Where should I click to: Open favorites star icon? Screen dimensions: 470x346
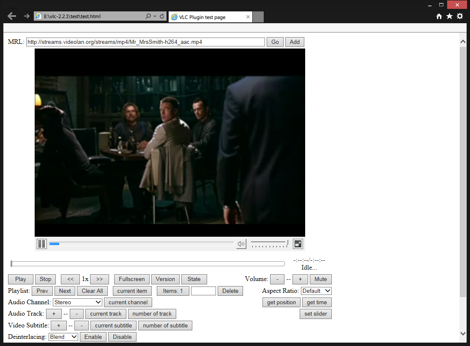449,16
